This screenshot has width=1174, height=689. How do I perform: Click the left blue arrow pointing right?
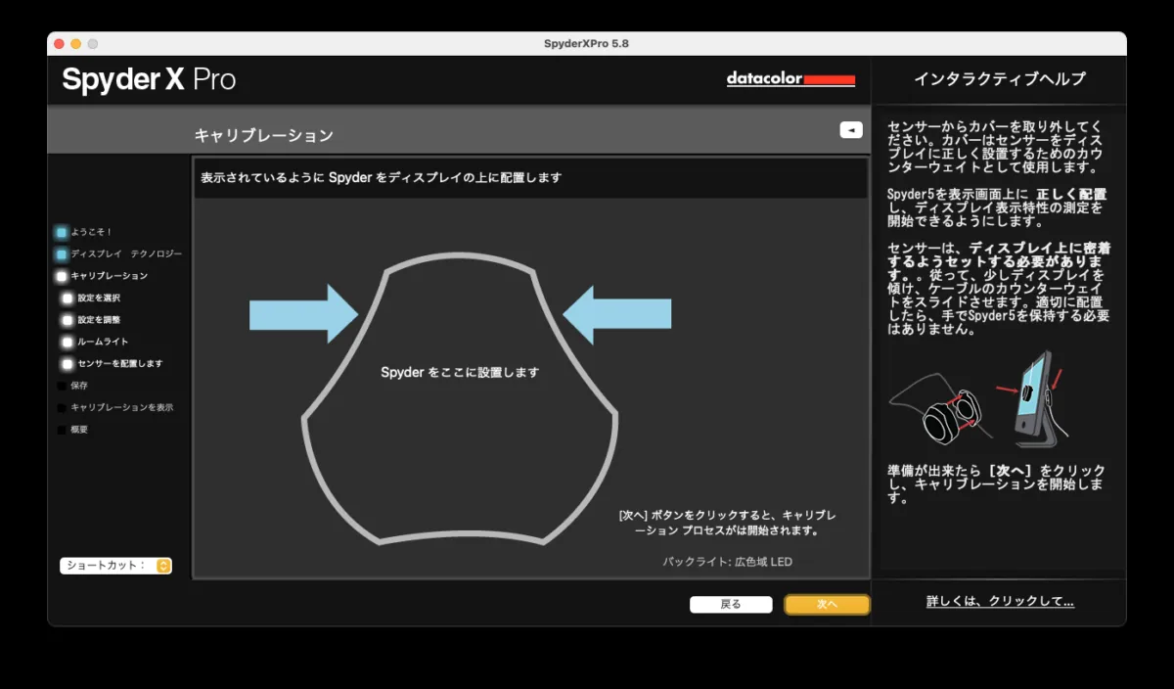pos(304,314)
